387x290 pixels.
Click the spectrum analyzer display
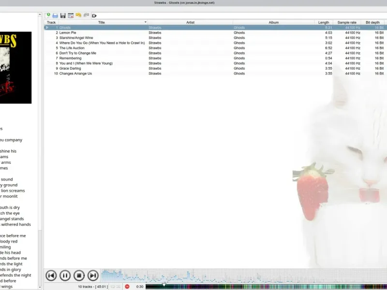pos(244,275)
